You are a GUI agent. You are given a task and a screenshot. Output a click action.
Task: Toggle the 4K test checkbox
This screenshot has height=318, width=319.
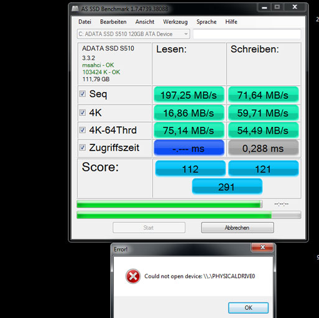pos(83,113)
